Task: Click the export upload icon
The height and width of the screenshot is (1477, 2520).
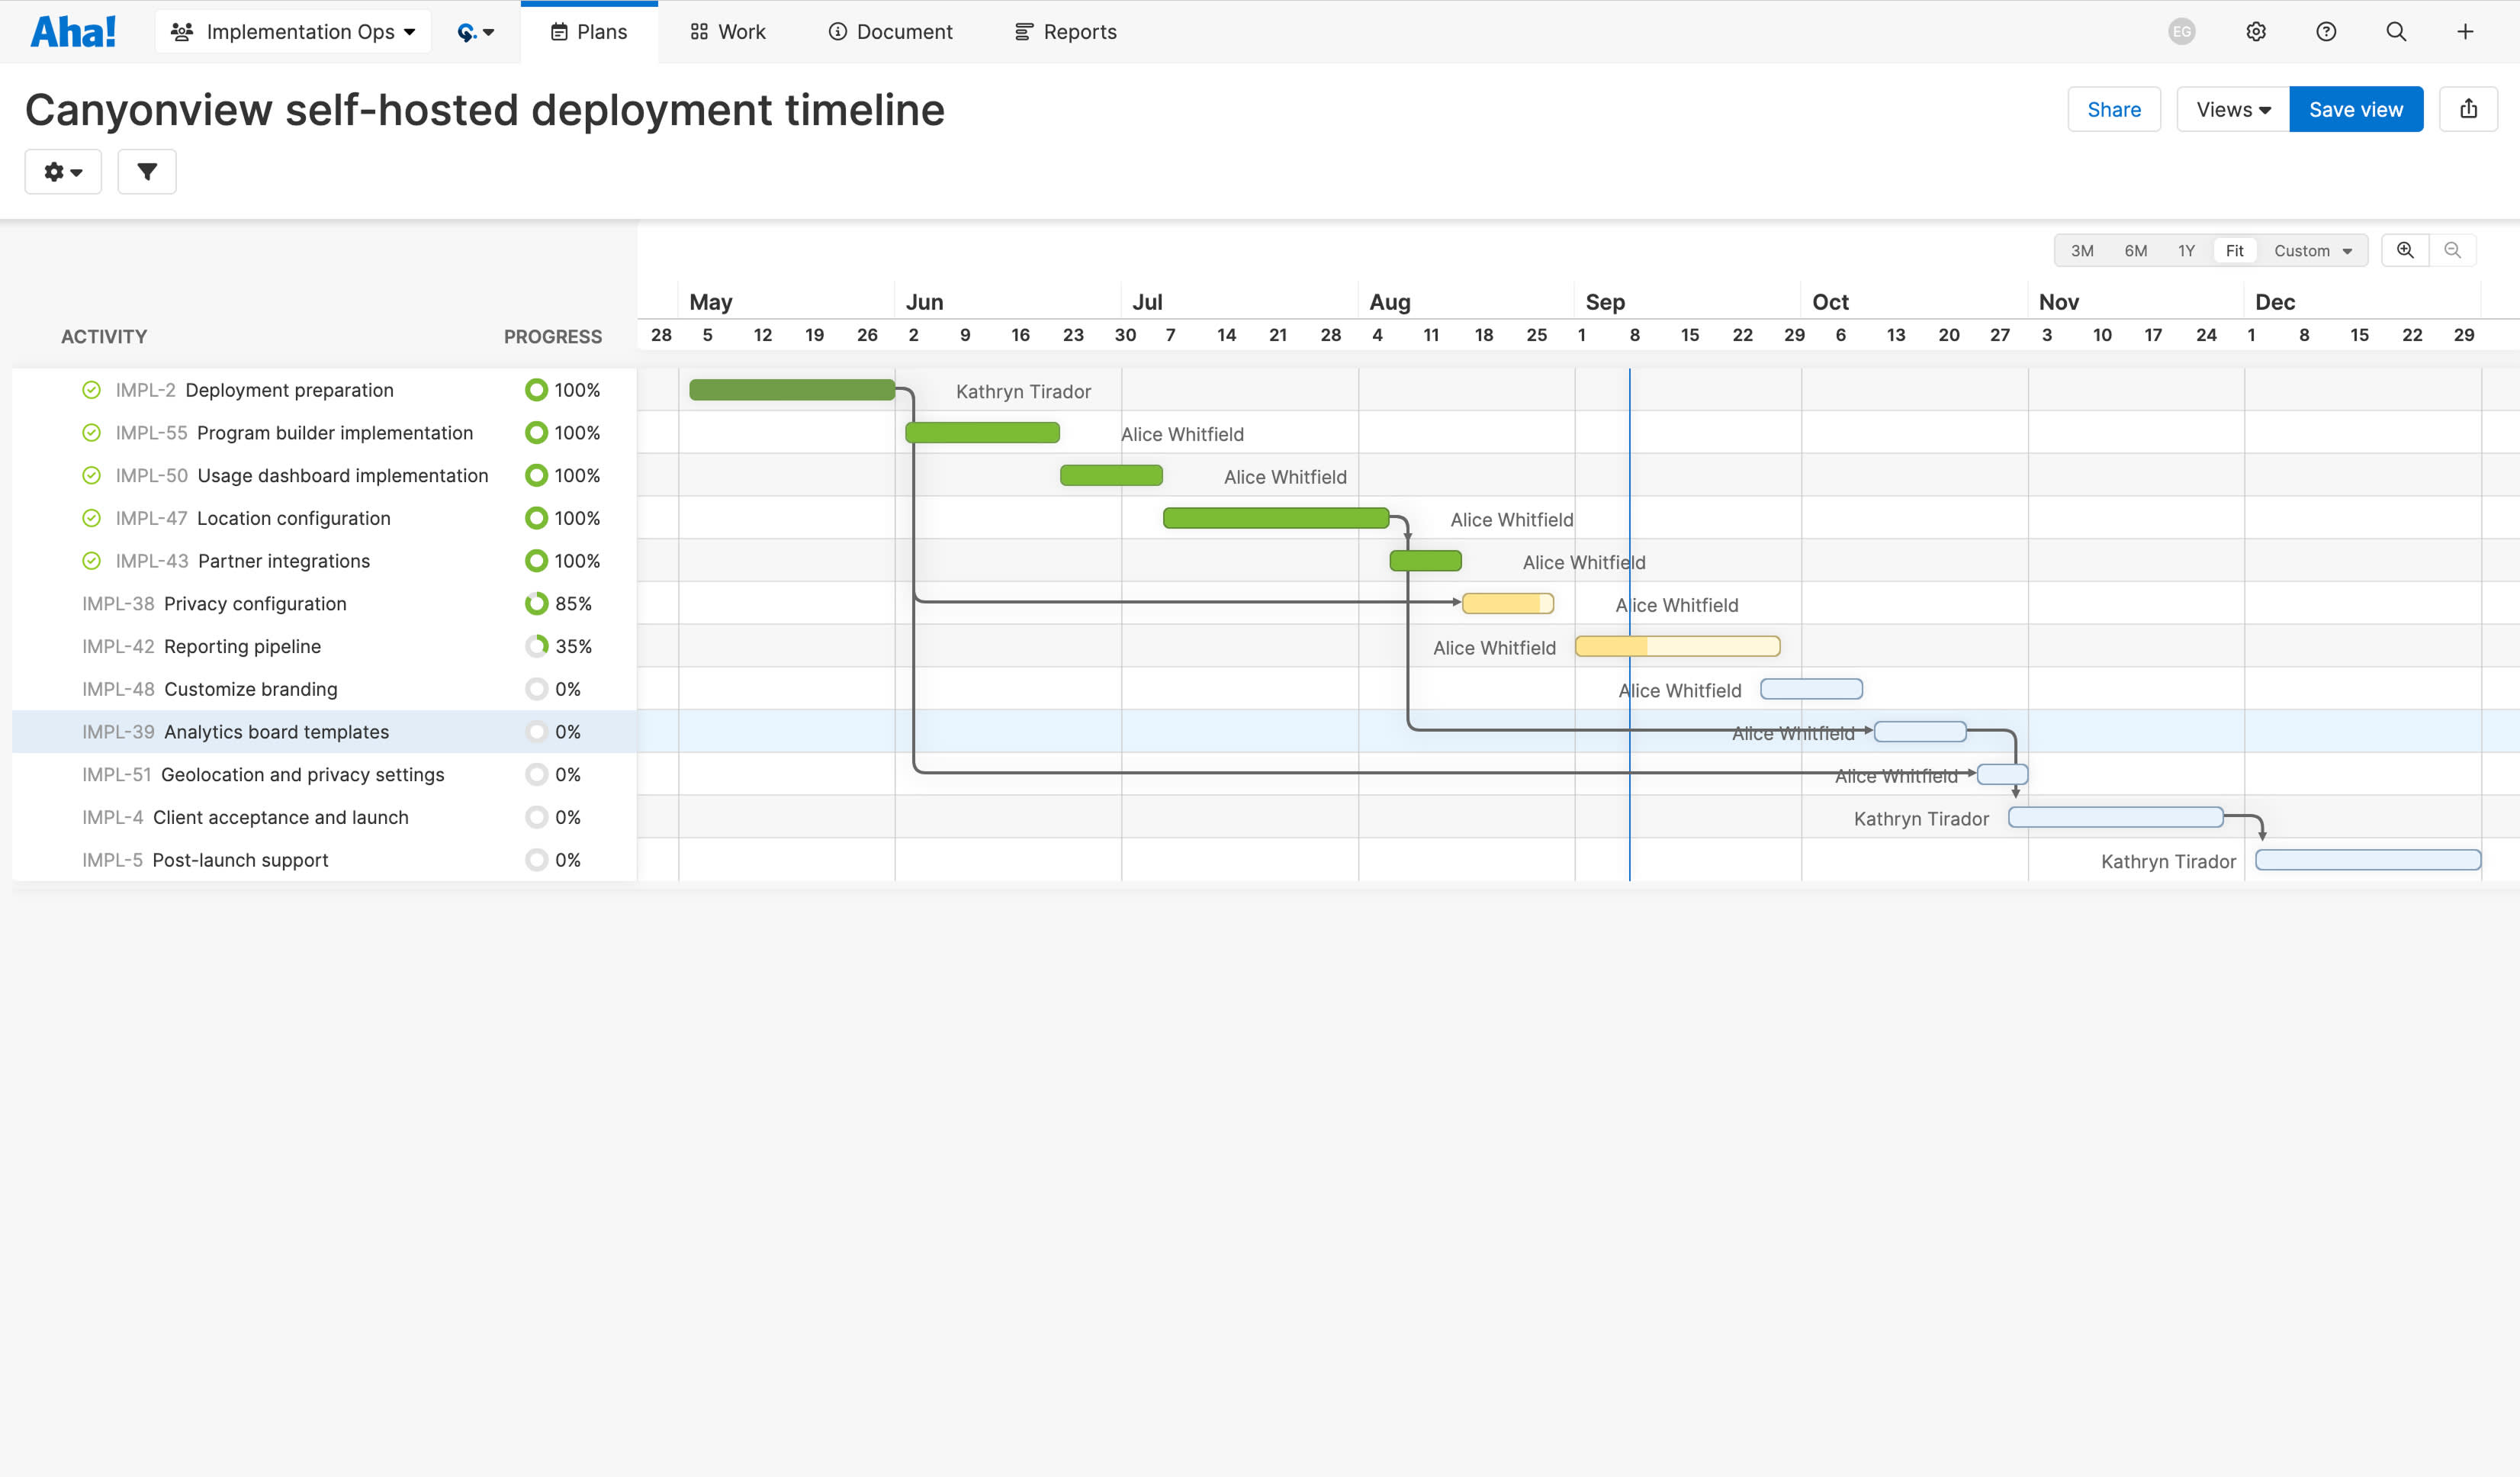Action: click(x=2468, y=109)
